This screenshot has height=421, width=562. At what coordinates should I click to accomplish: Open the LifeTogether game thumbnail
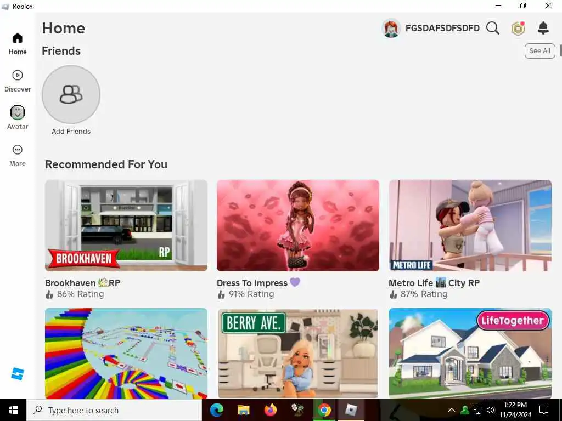click(x=470, y=354)
